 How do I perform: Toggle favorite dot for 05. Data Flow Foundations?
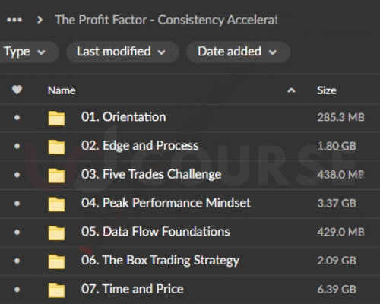coord(17,232)
